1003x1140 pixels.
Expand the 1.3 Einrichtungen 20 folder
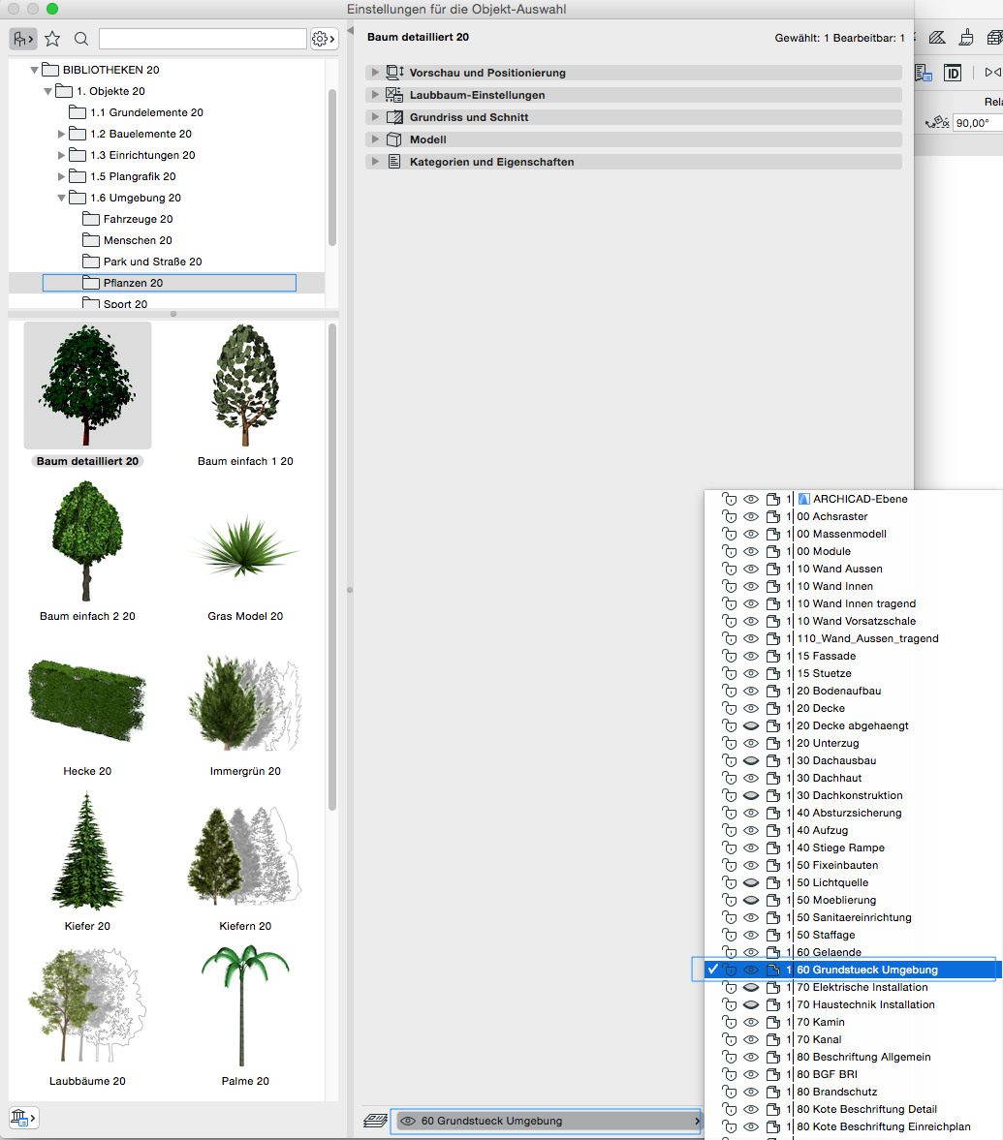click(63, 155)
